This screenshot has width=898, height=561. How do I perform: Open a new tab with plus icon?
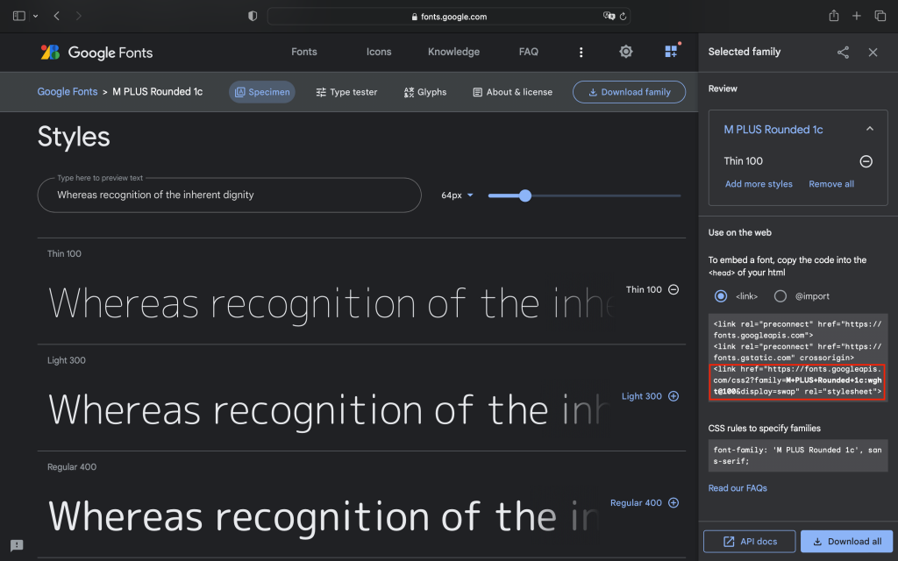856,16
